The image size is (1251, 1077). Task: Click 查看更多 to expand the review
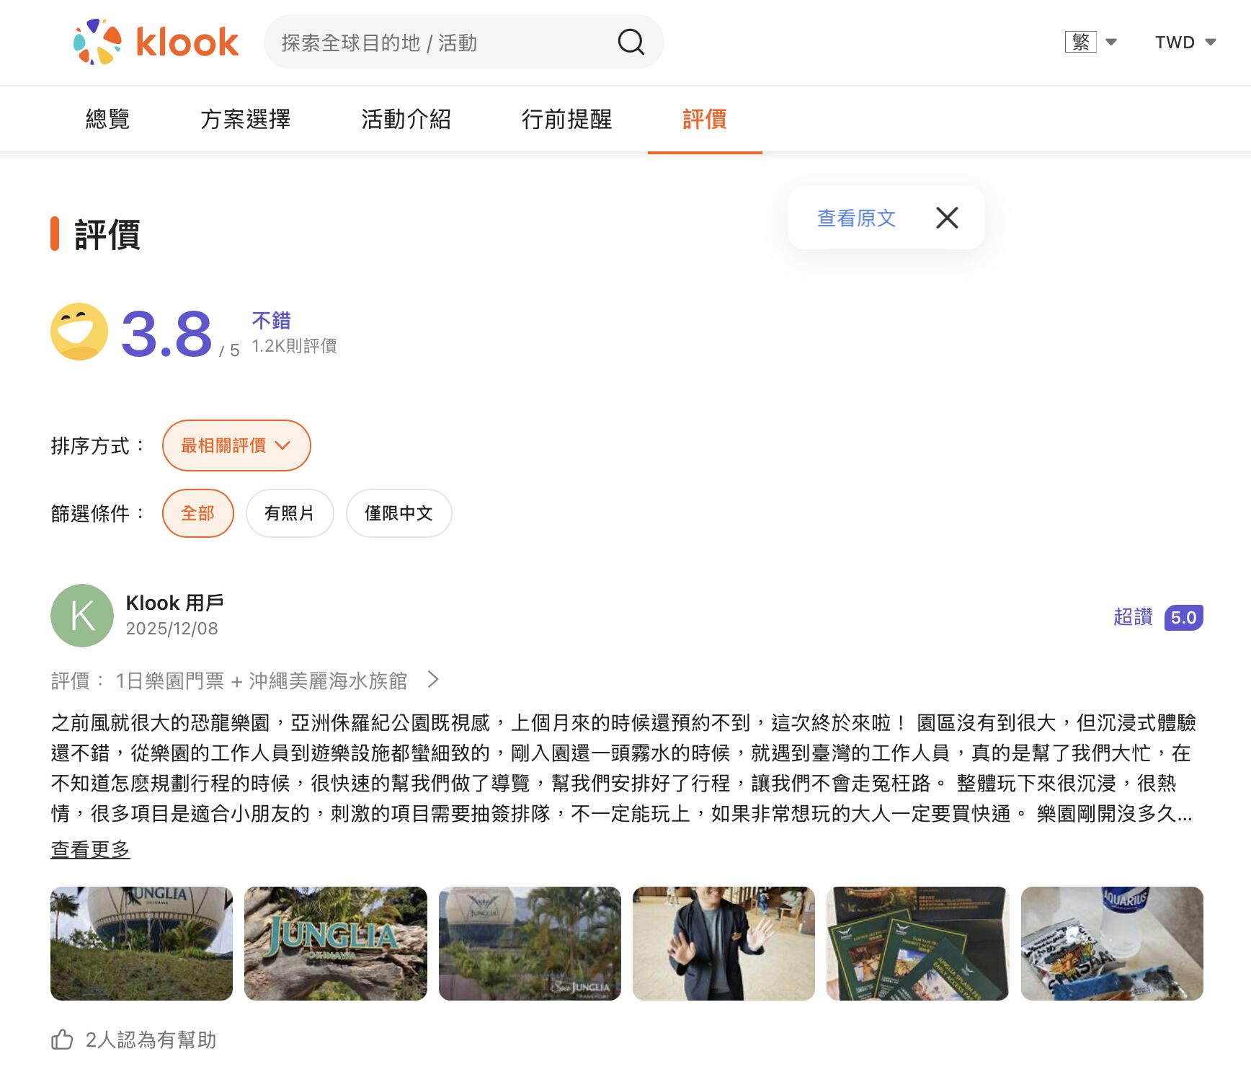[x=90, y=849]
